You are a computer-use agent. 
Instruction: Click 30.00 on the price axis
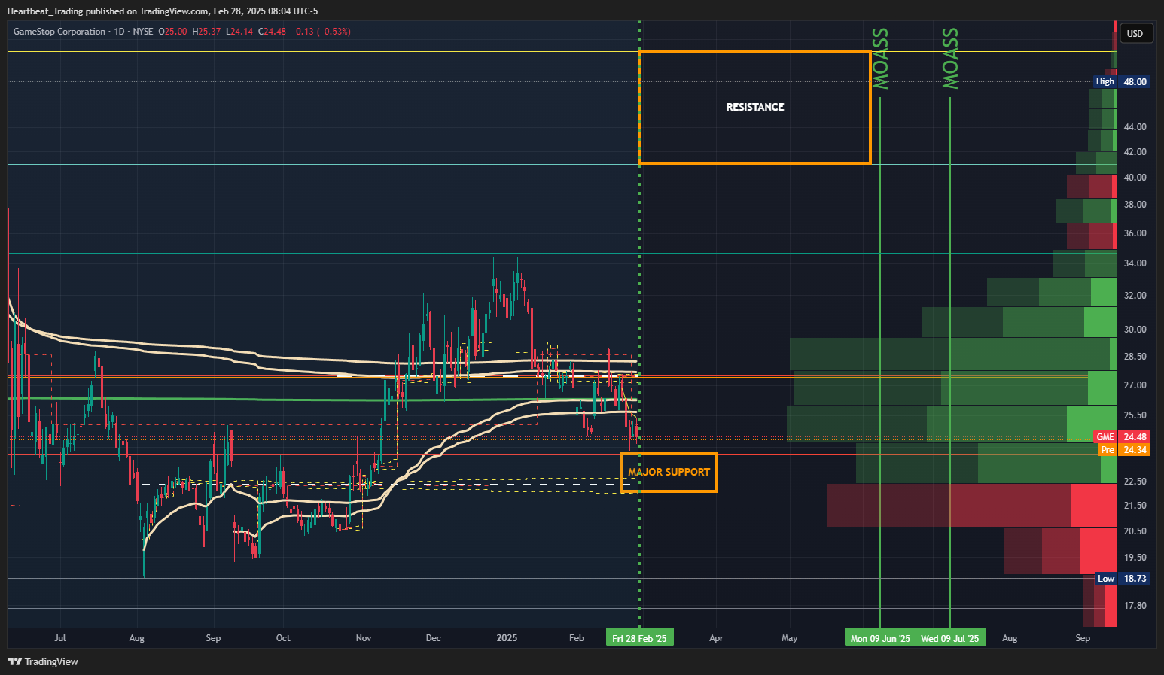(1135, 330)
